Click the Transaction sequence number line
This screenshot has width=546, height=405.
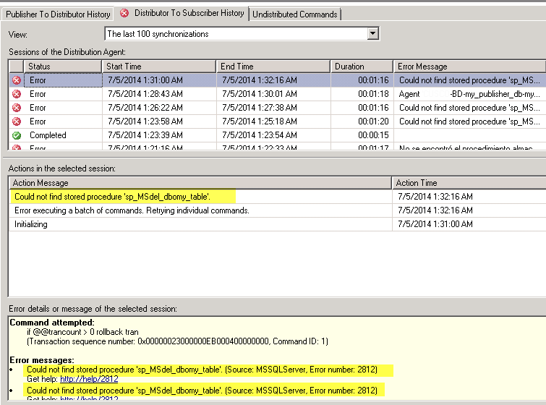pos(177,341)
